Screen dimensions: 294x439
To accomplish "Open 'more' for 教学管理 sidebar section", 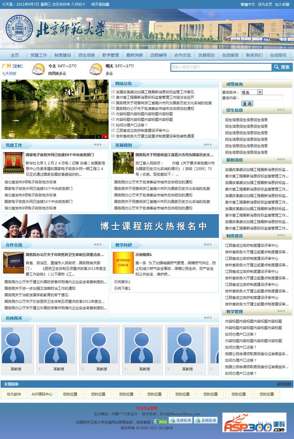I will (281, 311).
